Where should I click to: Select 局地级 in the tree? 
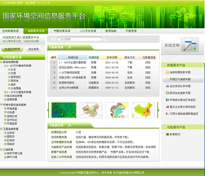[x=11, y=144]
